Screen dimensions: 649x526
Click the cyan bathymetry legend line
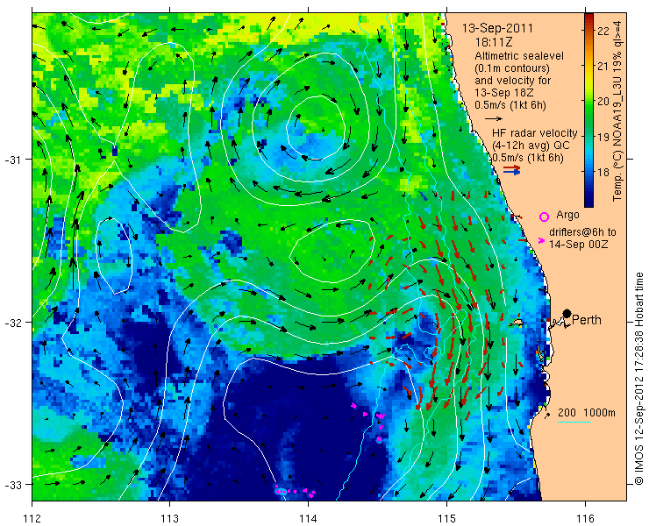pos(574,423)
